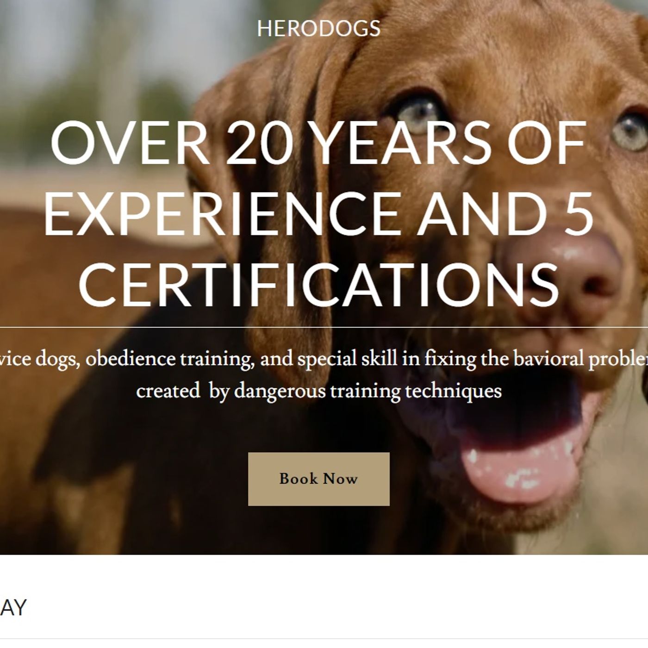Click the Book Now button

pos(318,479)
